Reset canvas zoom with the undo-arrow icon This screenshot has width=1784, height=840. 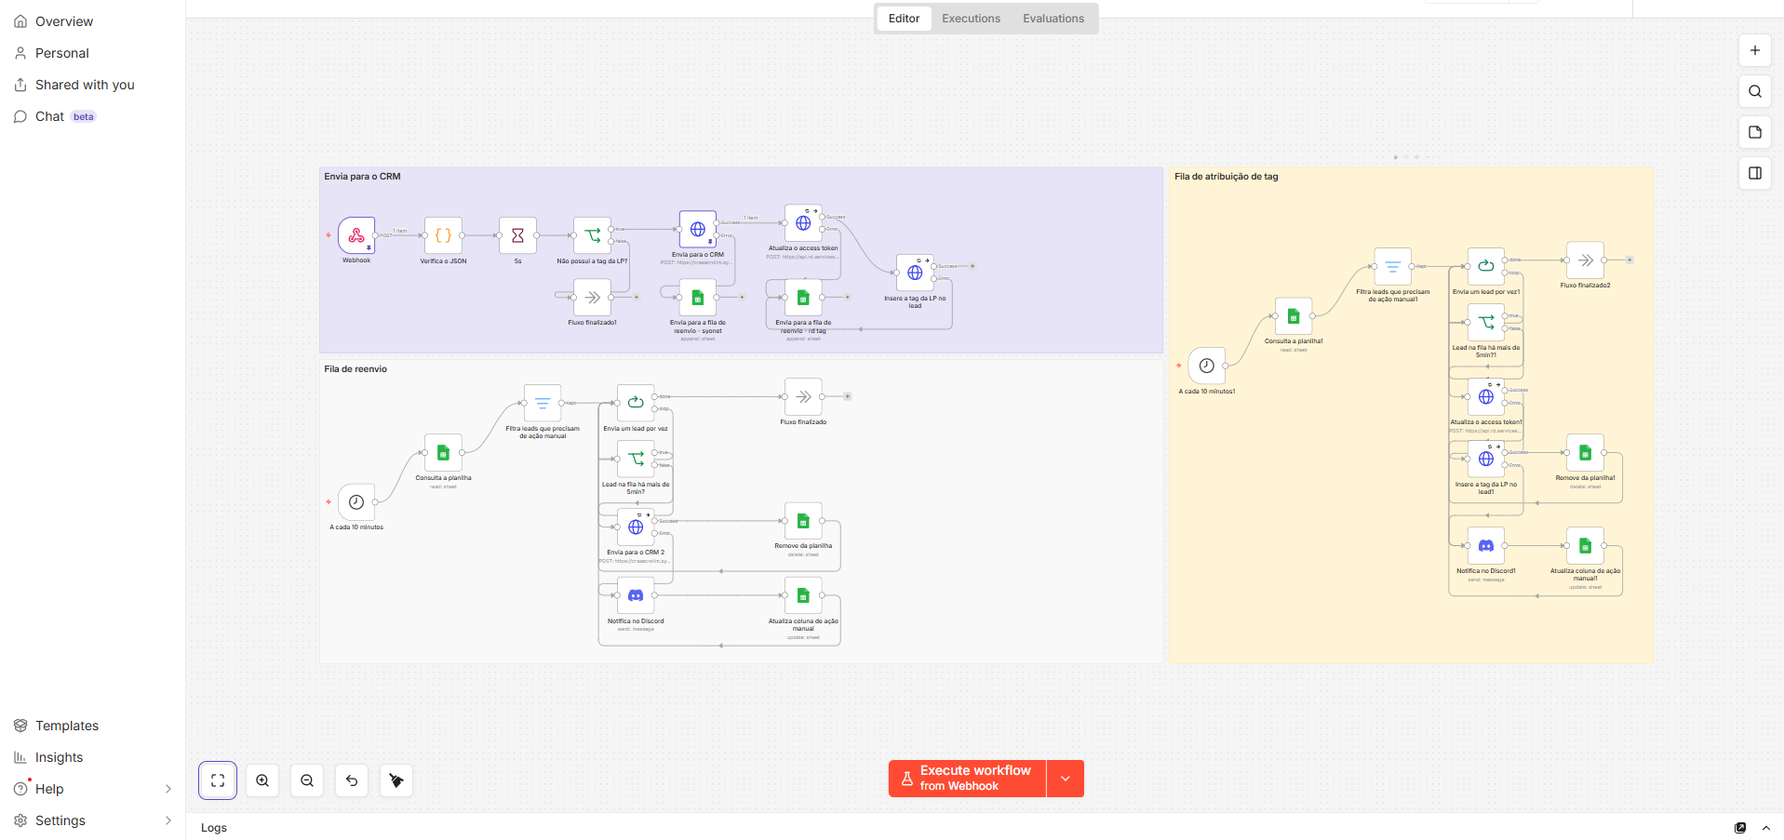tap(352, 780)
